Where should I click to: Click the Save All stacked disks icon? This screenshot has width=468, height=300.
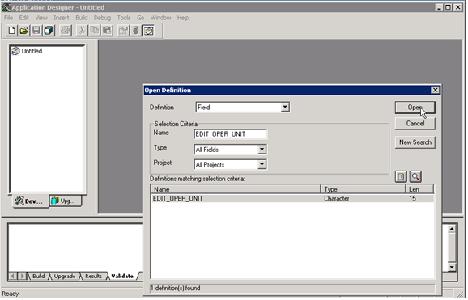[49, 31]
